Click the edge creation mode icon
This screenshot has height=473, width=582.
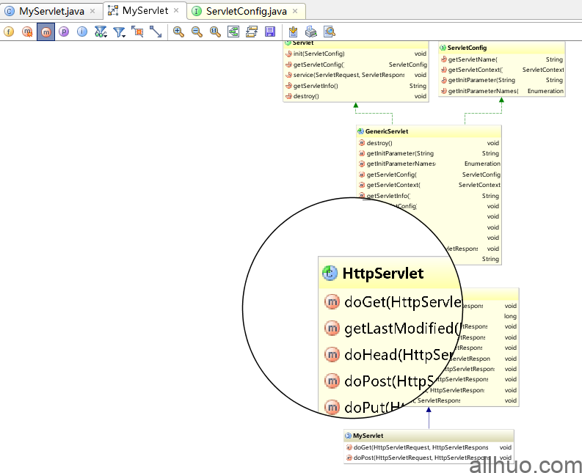pyautogui.click(x=156, y=32)
